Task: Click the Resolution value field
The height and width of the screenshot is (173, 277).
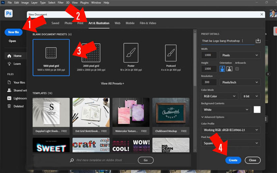Action: pyautogui.click(x=209, y=82)
